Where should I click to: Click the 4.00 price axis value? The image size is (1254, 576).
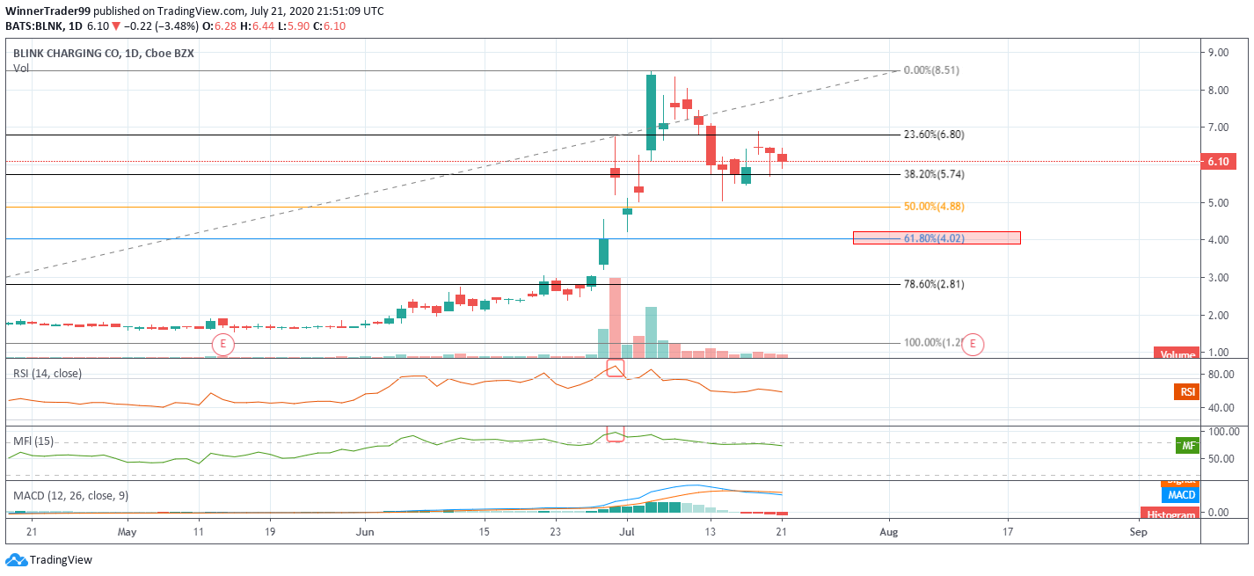point(1218,240)
